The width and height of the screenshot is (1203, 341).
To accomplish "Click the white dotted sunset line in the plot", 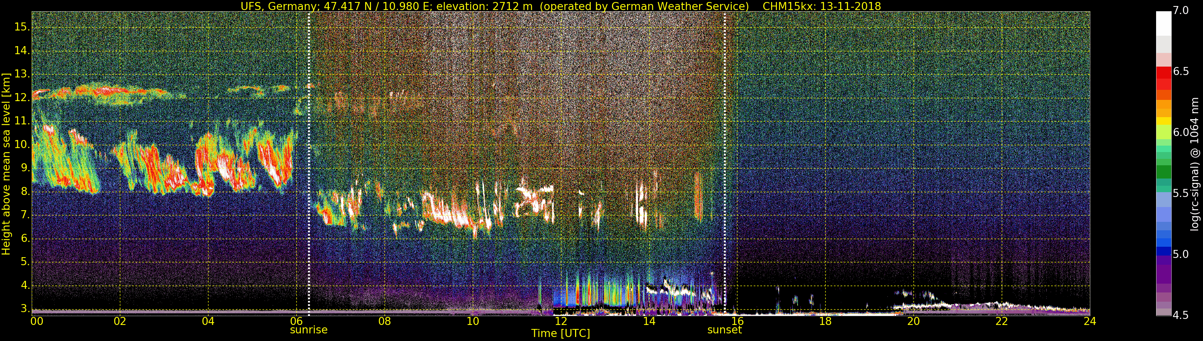I will (725, 164).
